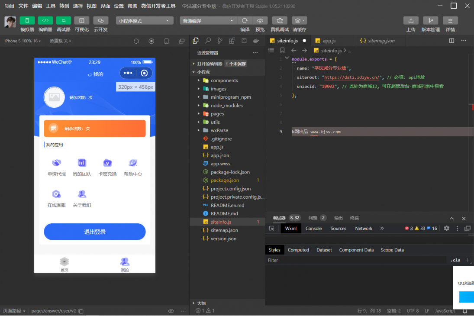474x316 pixels.
Task: Open the app.js editor tab
Action: tap(329, 41)
